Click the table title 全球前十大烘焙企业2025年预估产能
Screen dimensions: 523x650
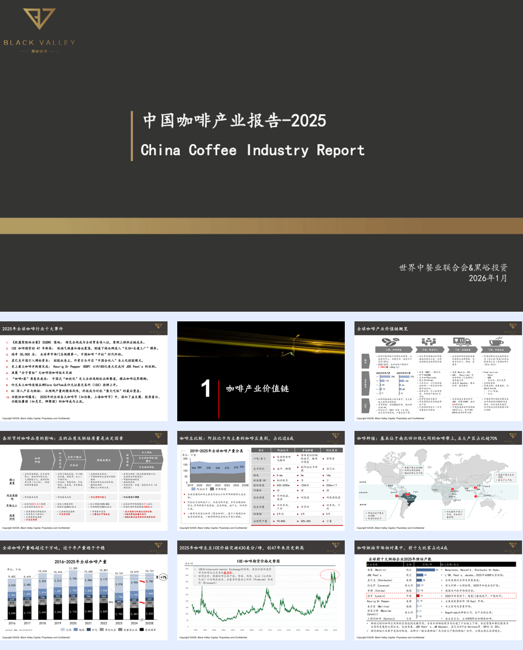coord(400,559)
